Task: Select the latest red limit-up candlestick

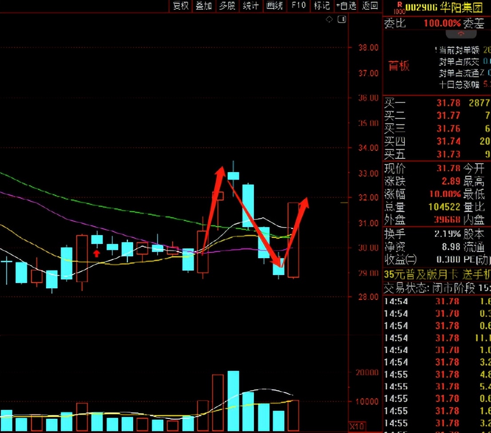Action: pos(293,240)
